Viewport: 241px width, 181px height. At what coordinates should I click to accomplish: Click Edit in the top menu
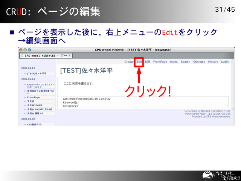point(139,62)
